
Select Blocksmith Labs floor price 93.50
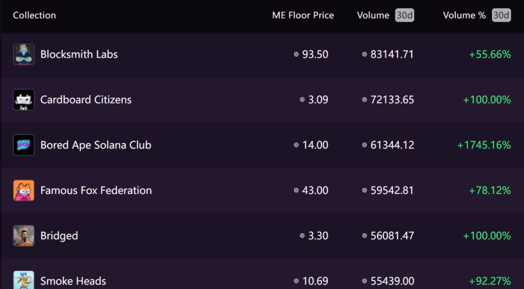point(315,54)
